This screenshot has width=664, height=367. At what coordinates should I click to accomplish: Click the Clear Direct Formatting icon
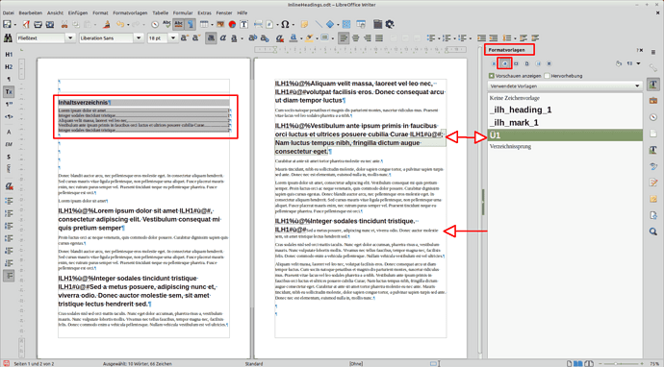(280, 38)
